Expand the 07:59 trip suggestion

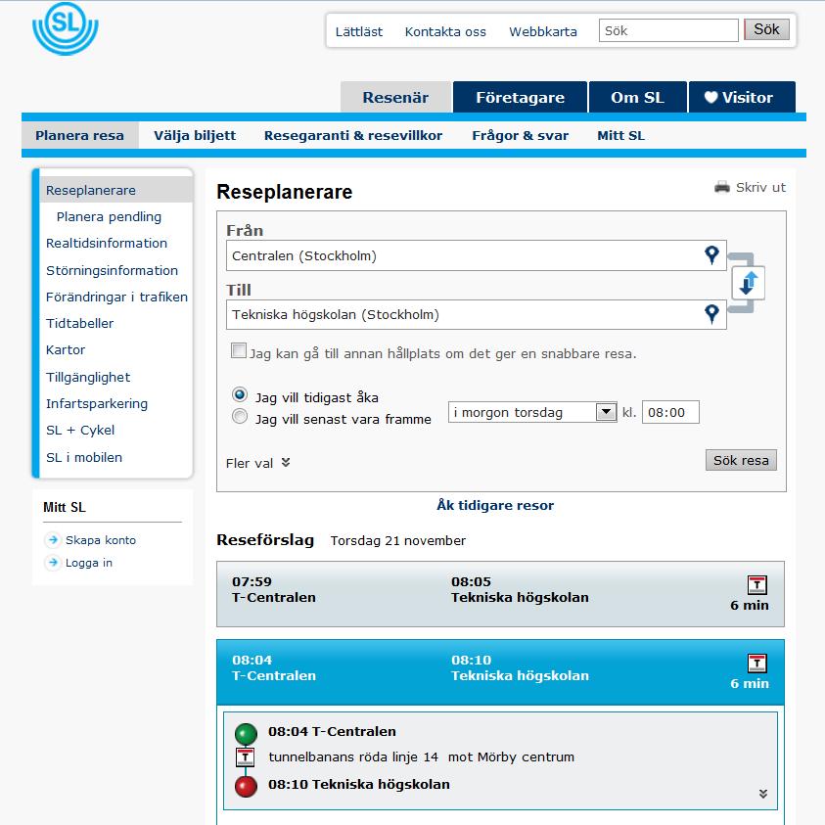(x=500, y=594)
